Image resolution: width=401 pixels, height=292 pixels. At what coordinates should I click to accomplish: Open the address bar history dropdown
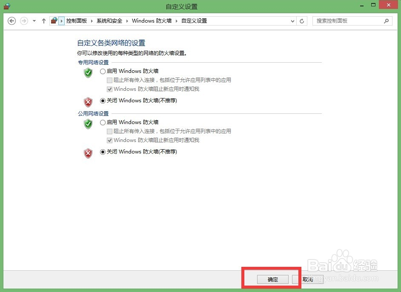pyautogui.click(x=292, y=21)
